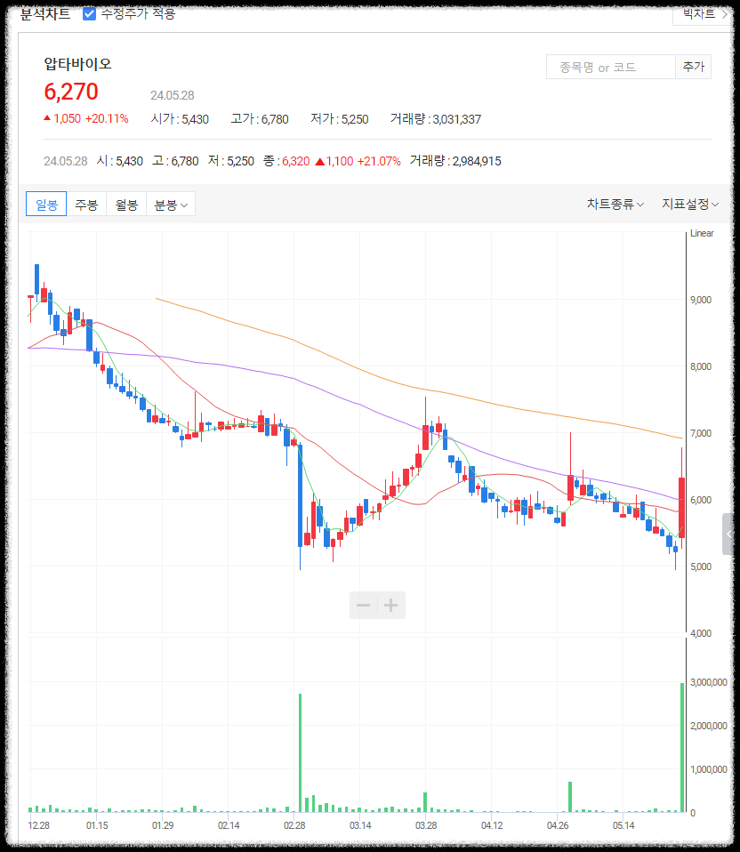This screenshot has width=740, height=852.
Task: Click the 거래량 : 3,031,337 text
Action: tap(436, 119)
